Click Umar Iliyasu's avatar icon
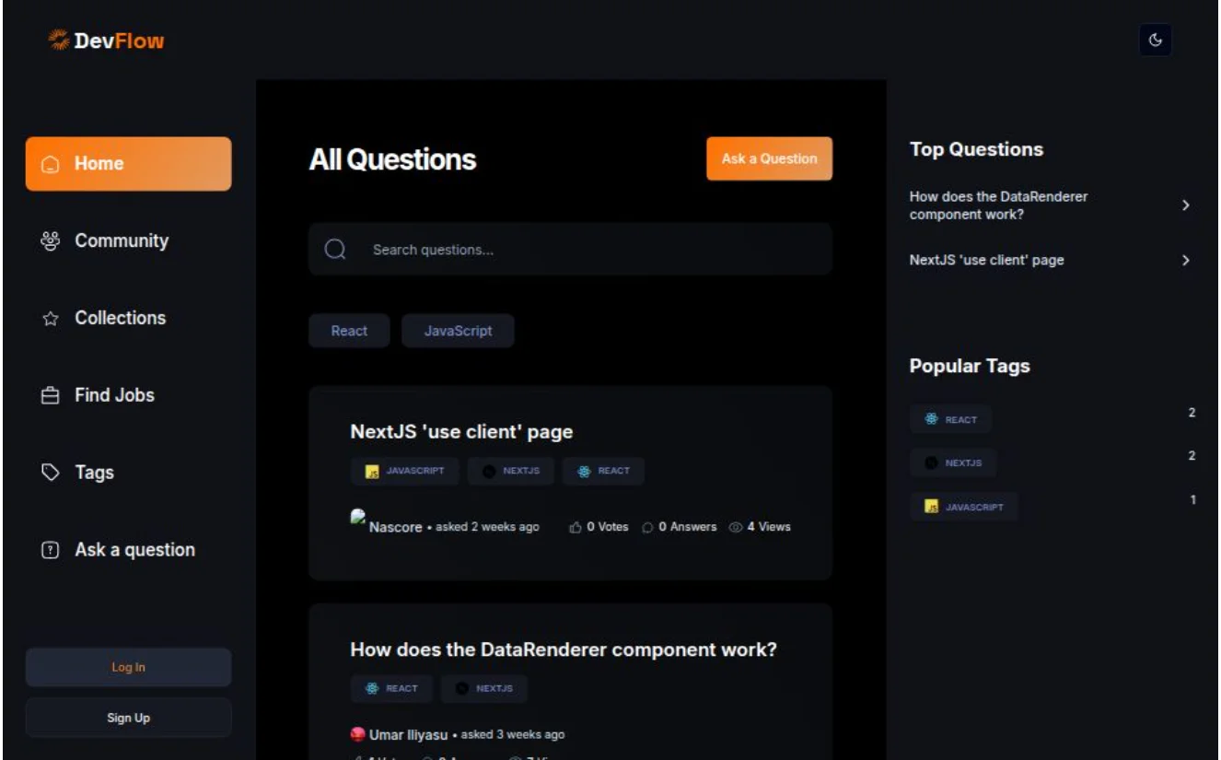The height and width of the screenshot is (760, 1221). click(358, 734)
